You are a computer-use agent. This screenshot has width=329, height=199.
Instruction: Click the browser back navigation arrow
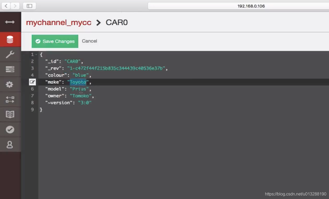(x=6, y=6)
